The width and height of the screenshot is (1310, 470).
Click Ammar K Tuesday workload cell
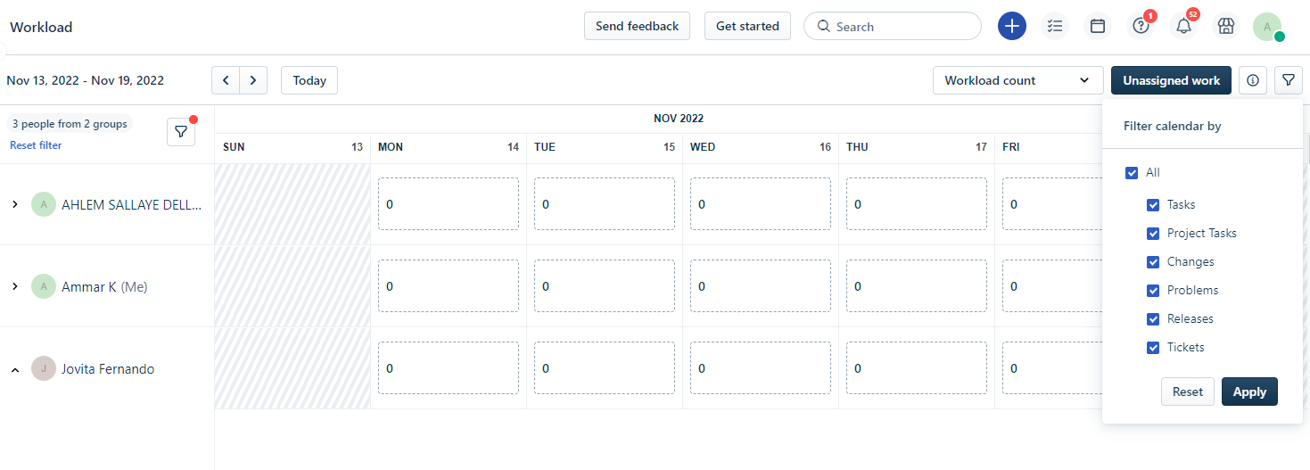coord(605,286)
